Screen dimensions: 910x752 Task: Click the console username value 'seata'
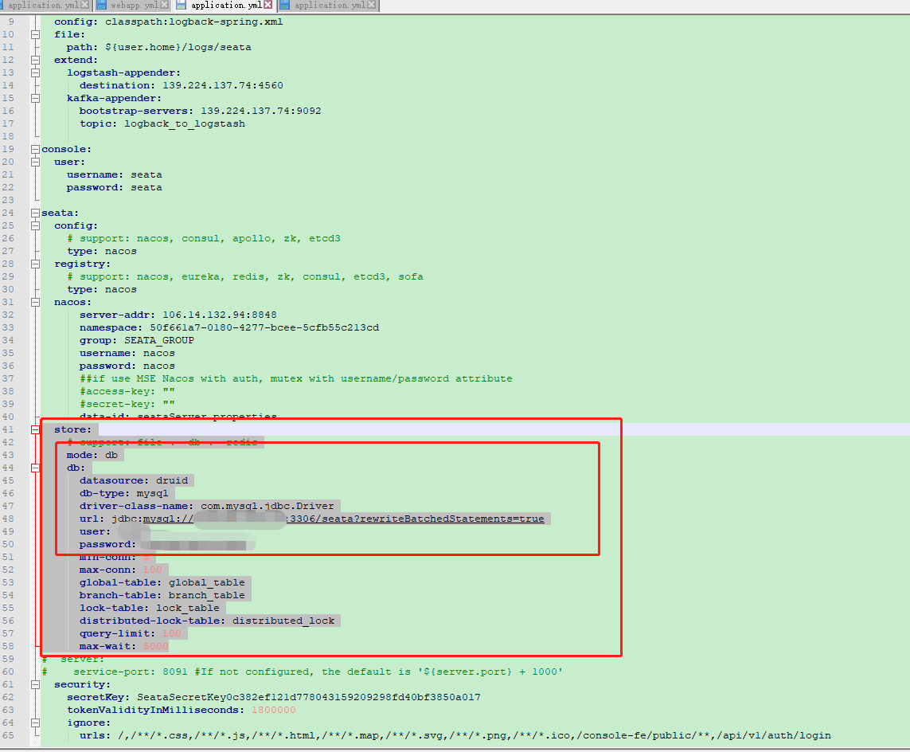[146, 174]
